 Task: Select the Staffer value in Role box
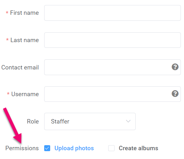[x=60, y=121]
